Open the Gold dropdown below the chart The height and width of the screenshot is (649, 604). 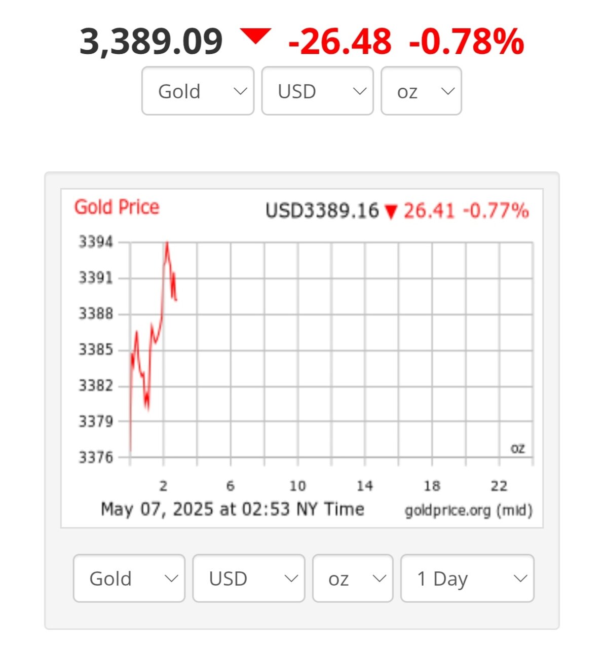(129, 579)
